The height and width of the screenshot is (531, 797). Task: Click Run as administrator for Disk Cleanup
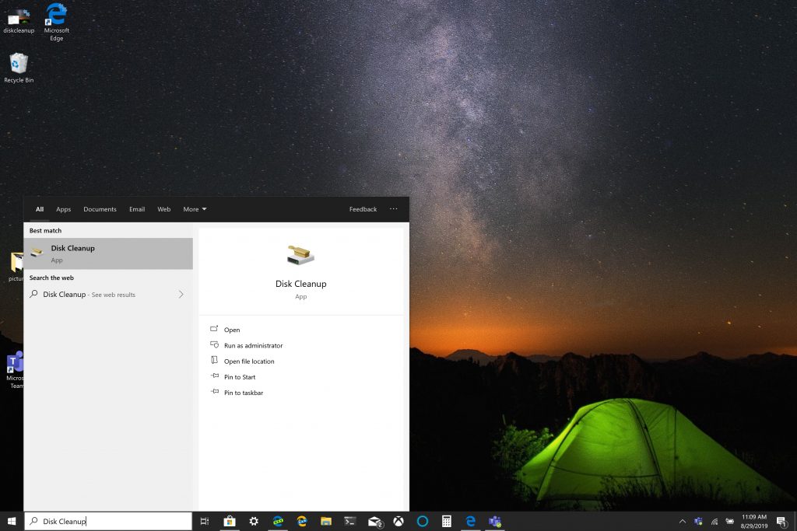tap(253, 345)
